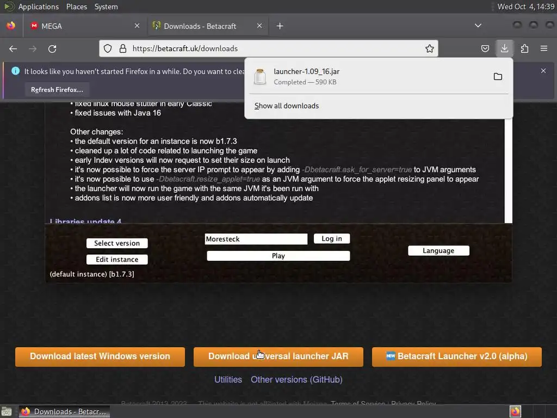
Task: Click the Language button
Action: click(x=438, y=250)
